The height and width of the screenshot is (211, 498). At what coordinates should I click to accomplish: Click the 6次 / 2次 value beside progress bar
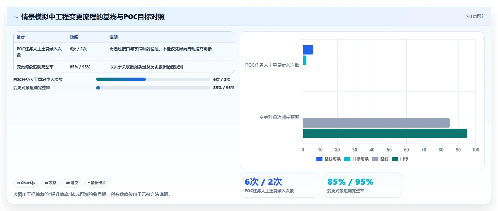click(222, 80)
